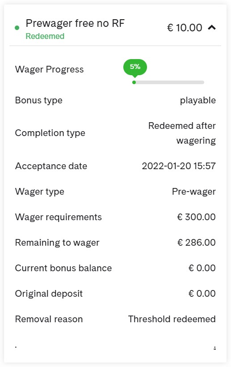
Task: Select the acceptance date 2022-01-20 15:57
Action: 179,166
